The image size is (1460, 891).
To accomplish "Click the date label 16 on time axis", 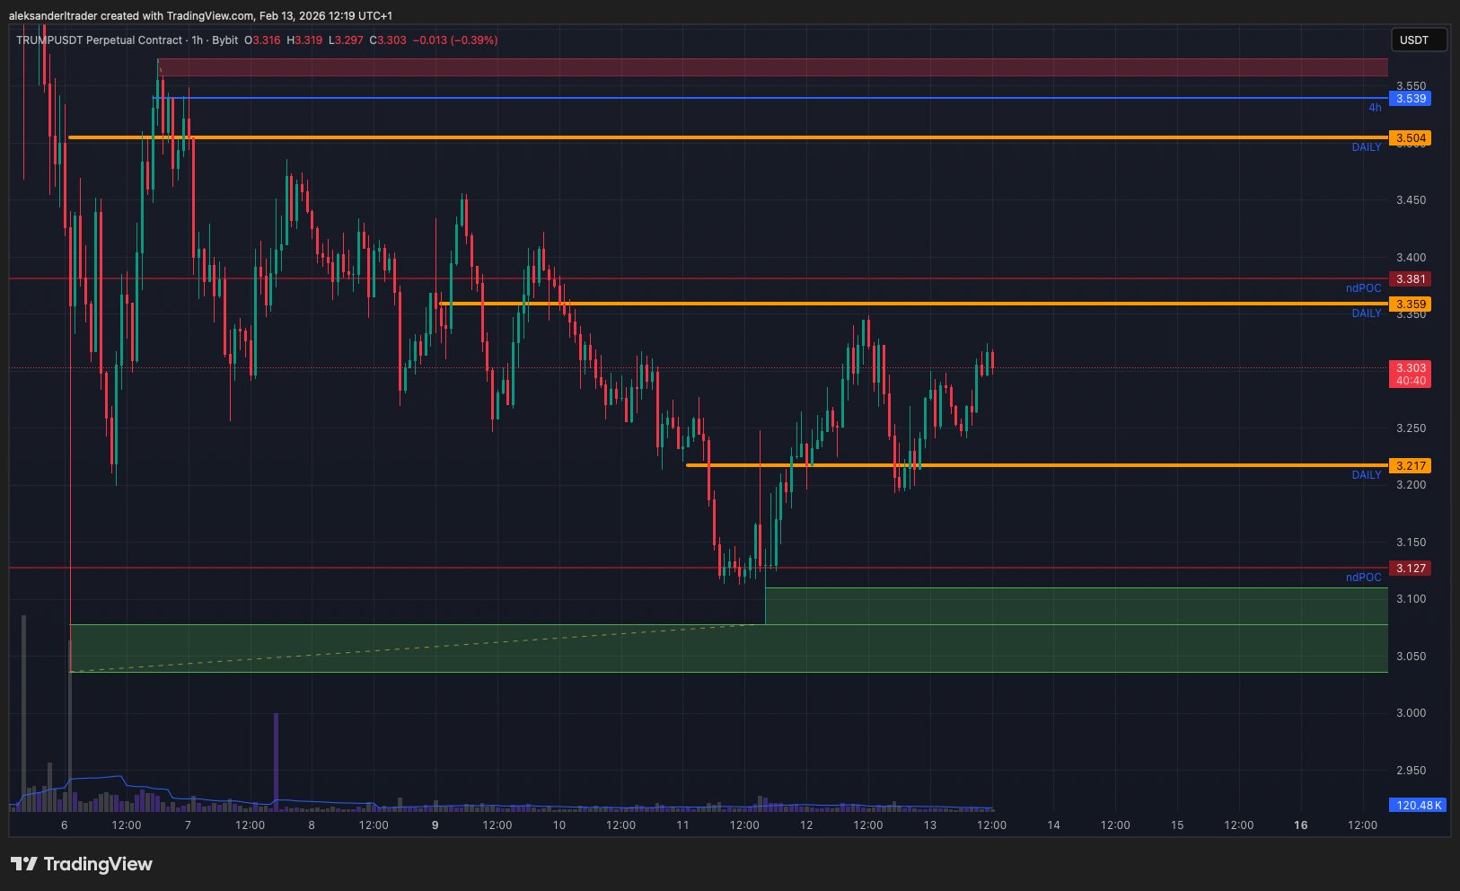I will pyautogui.click(x=1300, y=825).
